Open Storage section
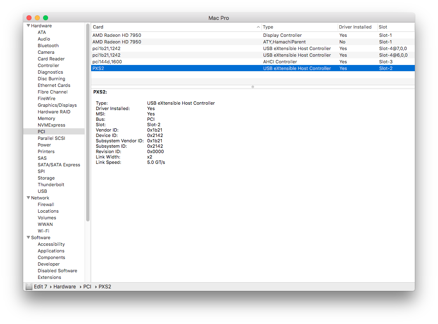438x324 pixels. (46, 178)
